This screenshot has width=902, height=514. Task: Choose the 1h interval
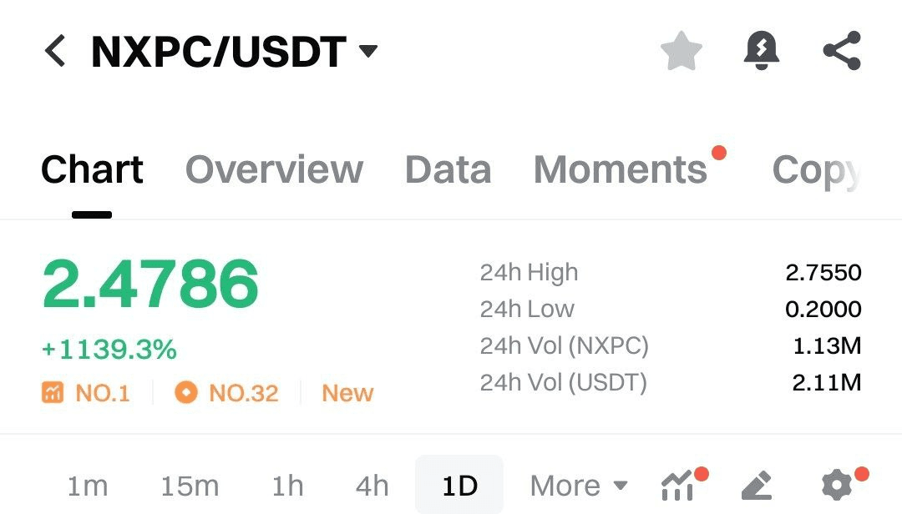(287, 486)
